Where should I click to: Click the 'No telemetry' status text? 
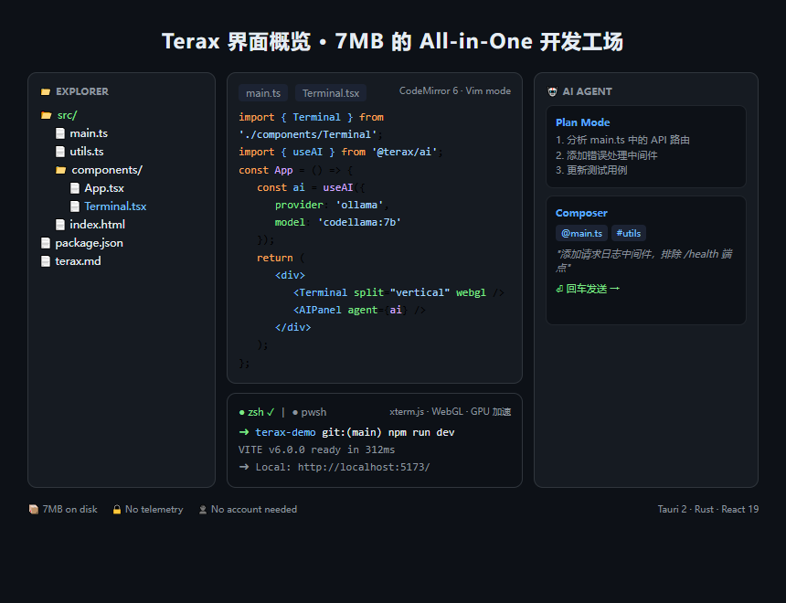point(154,509)
